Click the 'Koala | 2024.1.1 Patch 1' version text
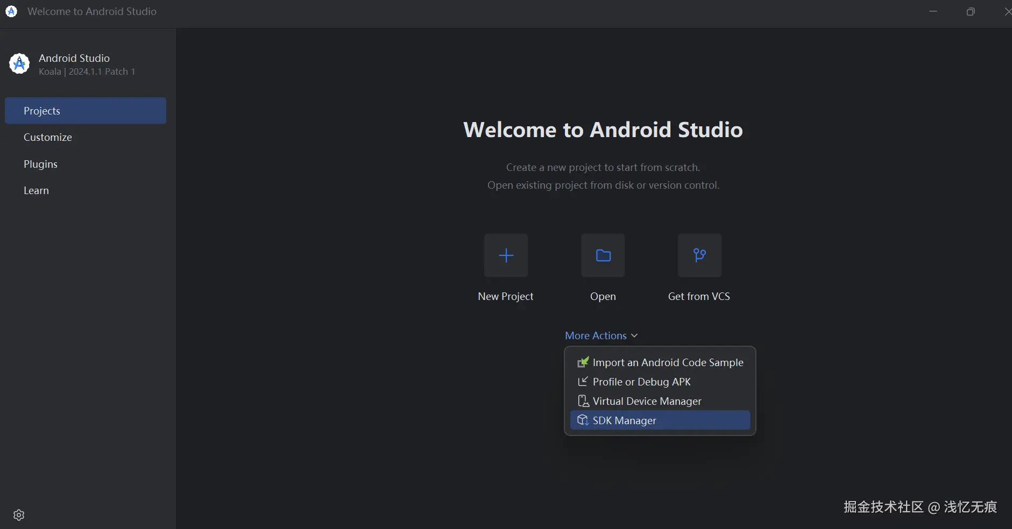The height and width of the screenshot is (529, 1012). point(87,72)
